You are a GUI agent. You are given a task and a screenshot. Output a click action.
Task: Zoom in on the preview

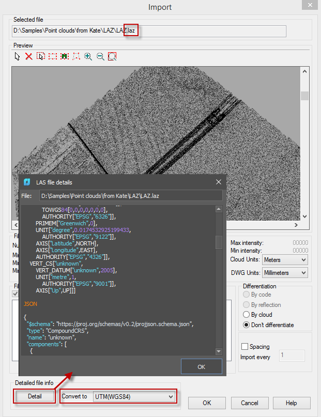(x=88, y=56)
